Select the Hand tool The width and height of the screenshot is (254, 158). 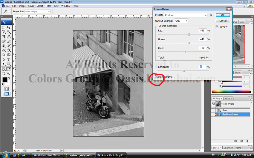click(4, 73)
